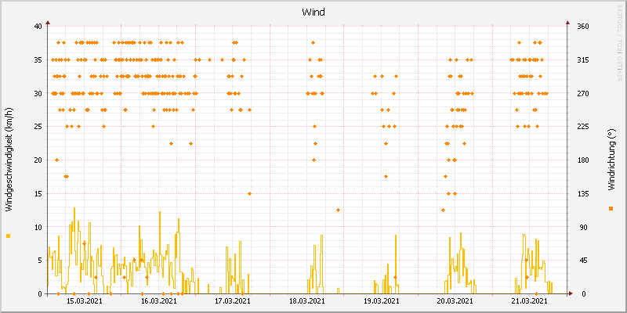Click the arrowhead ending the time axis
627x313 pixels.
[571, 294]
